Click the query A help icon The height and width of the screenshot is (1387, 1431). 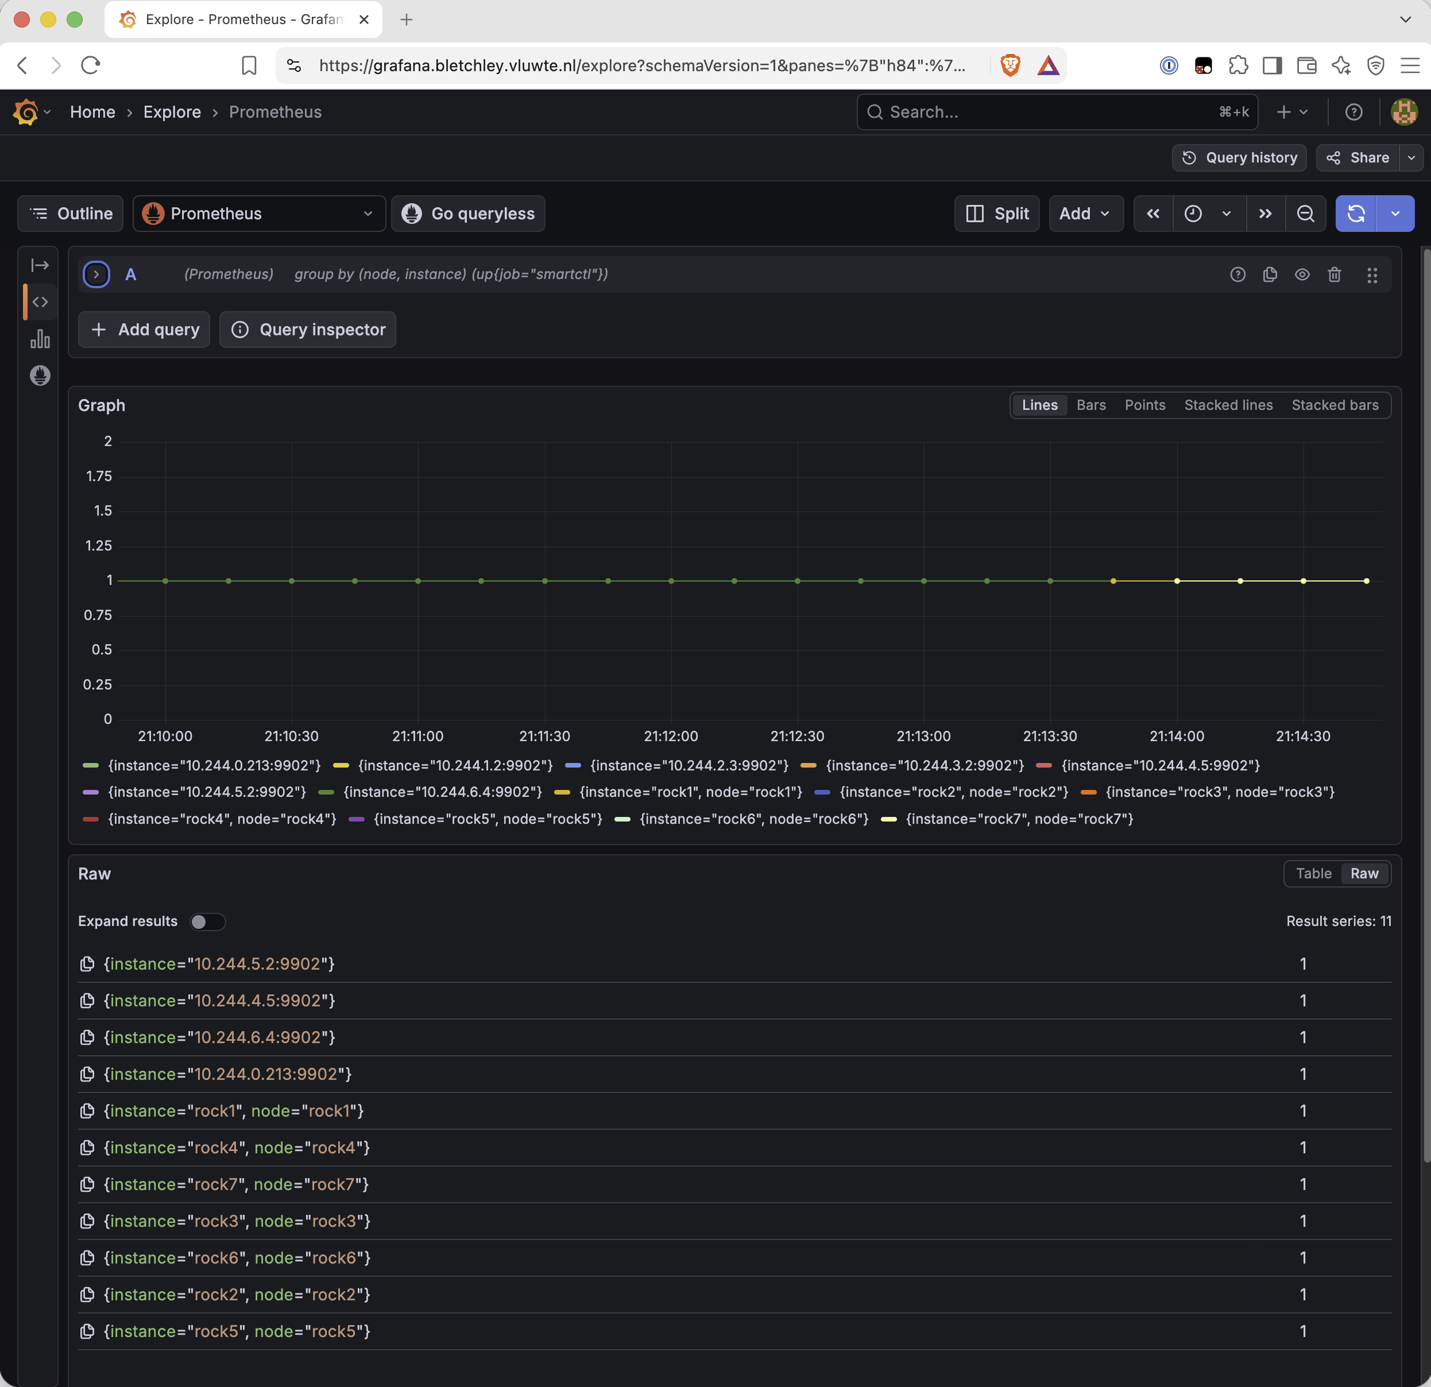(x=1237, y=274)
